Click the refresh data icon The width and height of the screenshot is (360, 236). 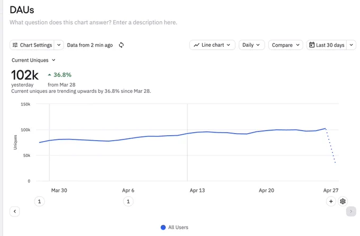[x=121, y=45]
